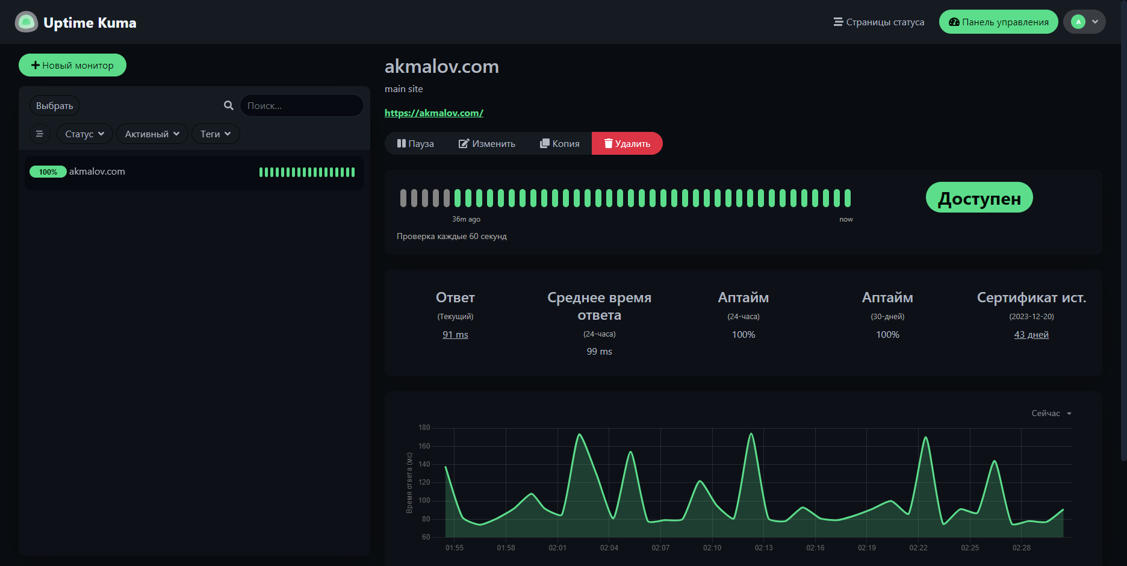
Task: Click the sidebar heartbeat bar for akmalov.com
Action: pyautogui.click(x=307, y=172)
